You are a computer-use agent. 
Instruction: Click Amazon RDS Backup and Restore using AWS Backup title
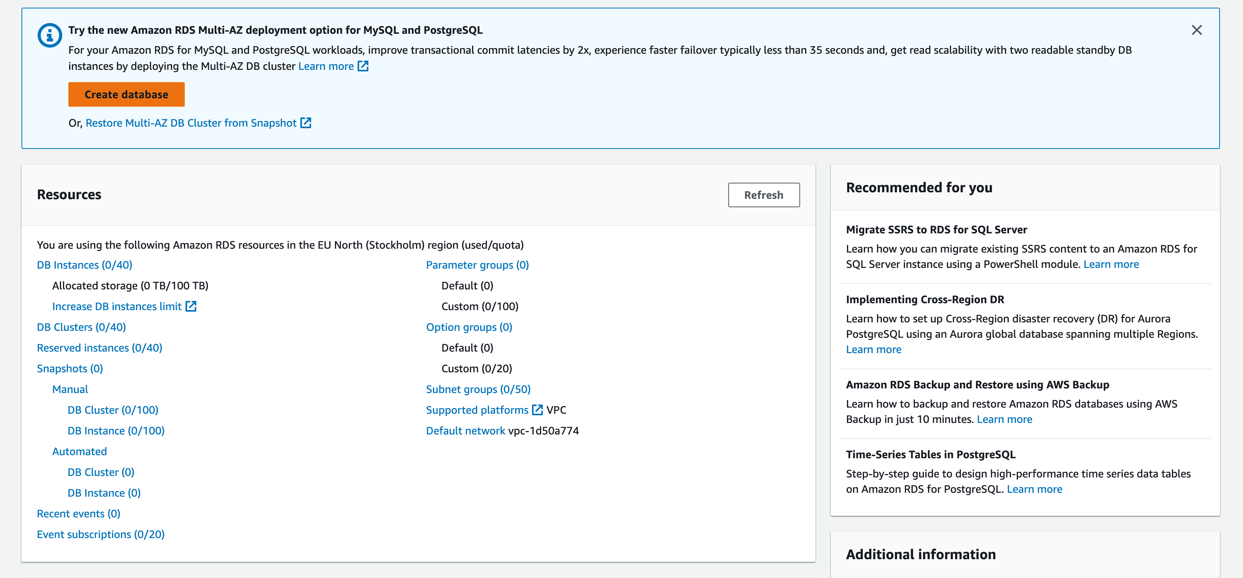pyautogui.click(x=978, y=385)
